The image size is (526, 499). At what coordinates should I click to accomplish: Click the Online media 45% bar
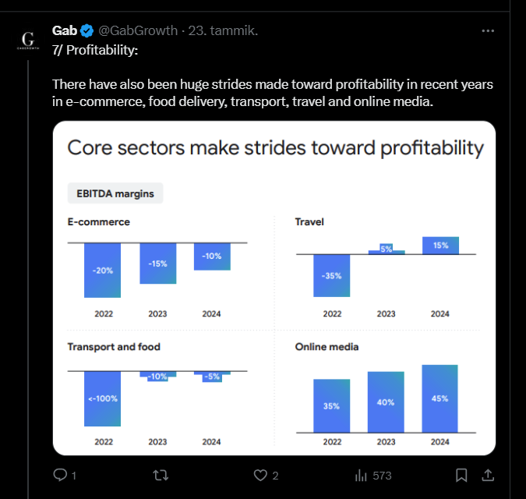coord(440,398)
